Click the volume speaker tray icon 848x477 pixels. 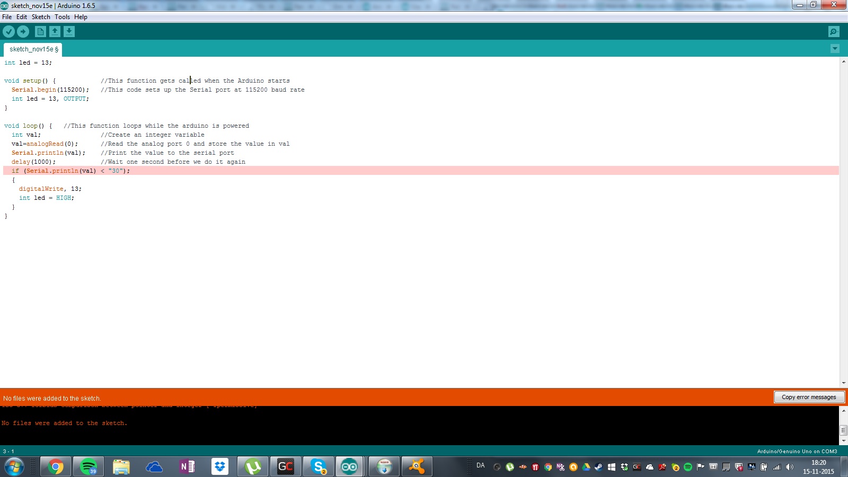[x=790, y=467]
